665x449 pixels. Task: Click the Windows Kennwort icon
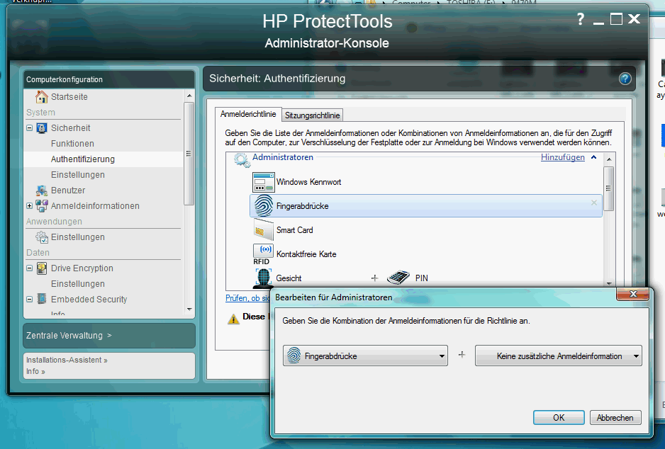tap(263, 182)
